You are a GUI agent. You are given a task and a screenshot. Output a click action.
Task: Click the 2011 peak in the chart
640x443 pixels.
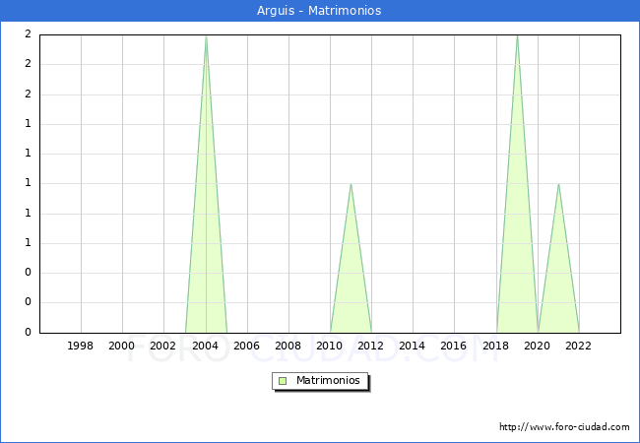pos(351,184)
